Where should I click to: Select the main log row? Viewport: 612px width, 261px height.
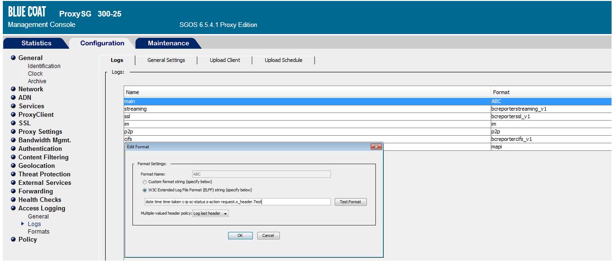pyautogui.click(x=368, y=101)
